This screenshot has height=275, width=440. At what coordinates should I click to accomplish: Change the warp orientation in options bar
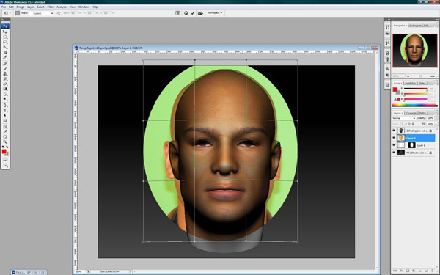pos(59,13)
